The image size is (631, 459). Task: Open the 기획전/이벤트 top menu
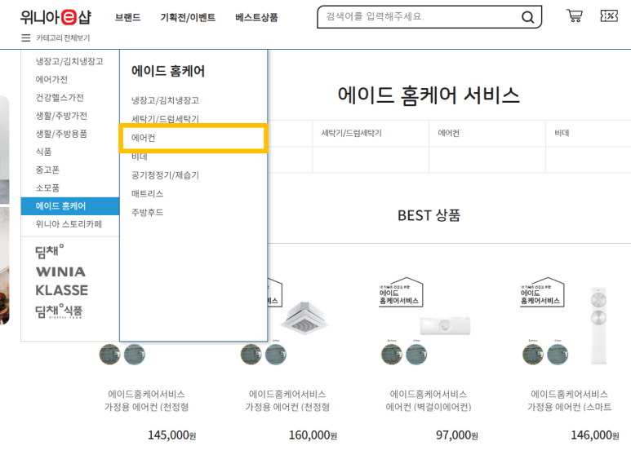[x=188, y=17]
